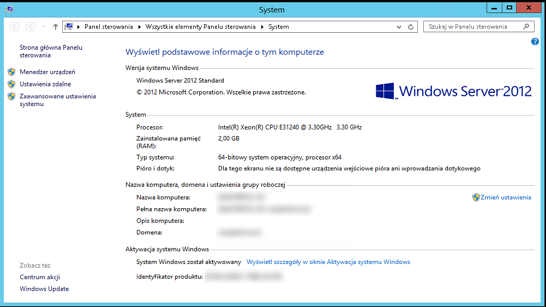Click the Intel(R) Xeon(R) CPU processor value

pyautogui.click(x=290, y=127)
